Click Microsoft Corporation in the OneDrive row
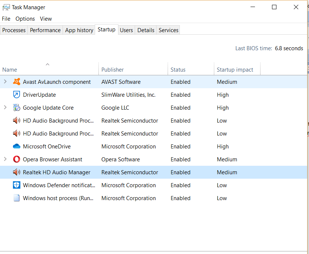Image resolution: width=309 pixels, height=254 pixels. coord(128,147)
